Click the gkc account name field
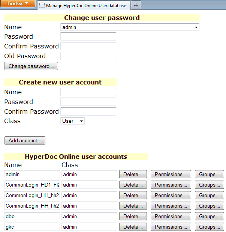Screen dimensions: 226x232 pyautogui.click(x=32, y=227)
